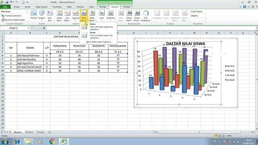The width and height of the screenshot is (258, 145).
Task: Select the Sheet3 tab
Action: [40, 132]
